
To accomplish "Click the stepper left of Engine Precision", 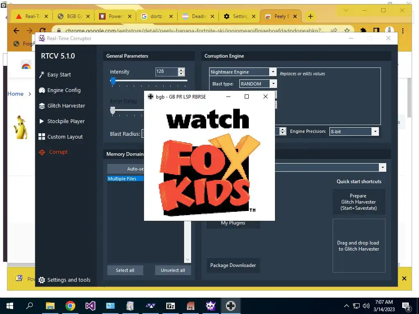I will click(283, 131).
